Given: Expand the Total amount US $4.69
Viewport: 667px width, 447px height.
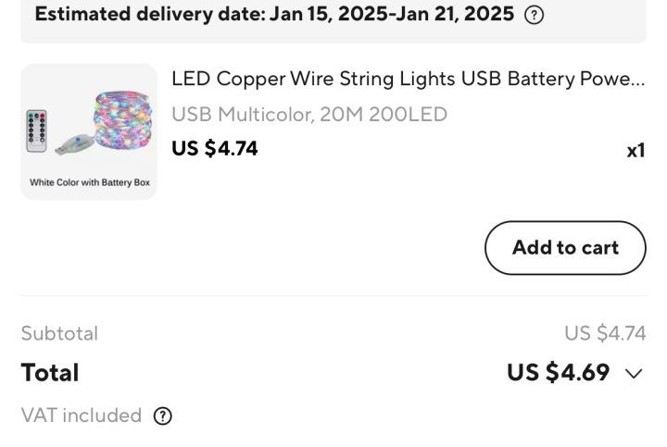Looking at the screenshot, I should tap(558, 373).
